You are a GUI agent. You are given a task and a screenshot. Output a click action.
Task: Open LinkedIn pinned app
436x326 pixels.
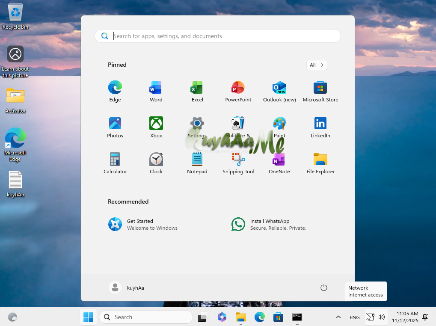click(320, 127)
